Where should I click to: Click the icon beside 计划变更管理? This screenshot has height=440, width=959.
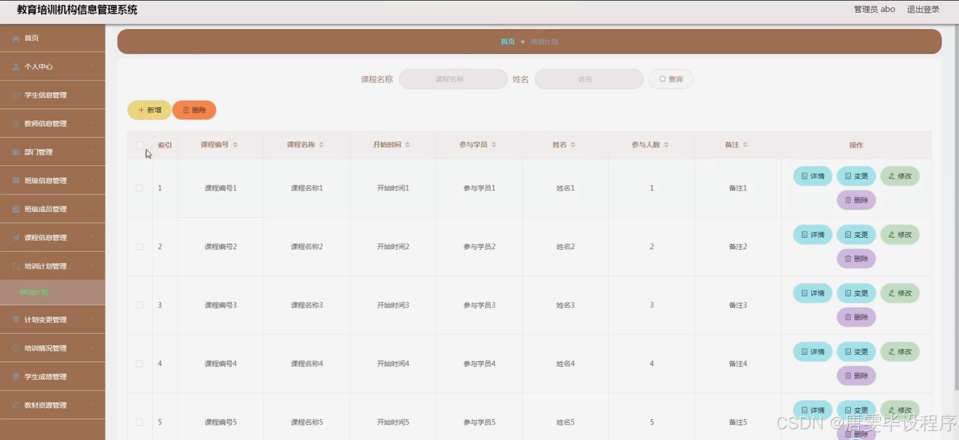tap(16, 320)
